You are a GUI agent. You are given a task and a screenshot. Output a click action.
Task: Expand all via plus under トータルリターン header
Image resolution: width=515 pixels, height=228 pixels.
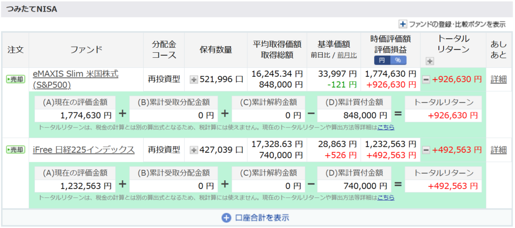(x=430, y=61)
